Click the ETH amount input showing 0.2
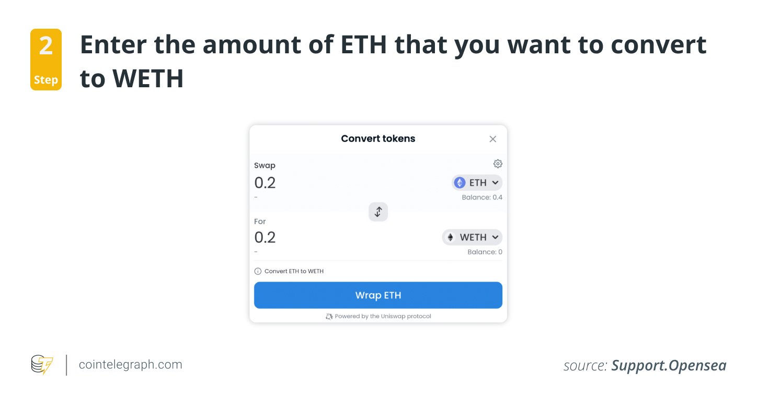Screen dimensions: 758x407 [265, 182]
